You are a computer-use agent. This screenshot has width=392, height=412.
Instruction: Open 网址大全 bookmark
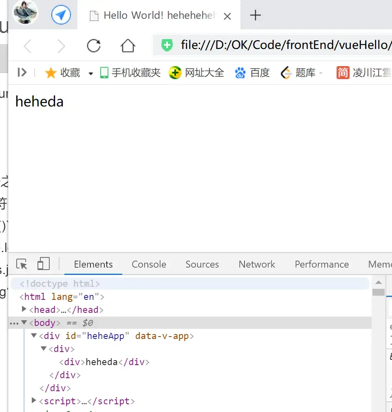click(196, 73)
